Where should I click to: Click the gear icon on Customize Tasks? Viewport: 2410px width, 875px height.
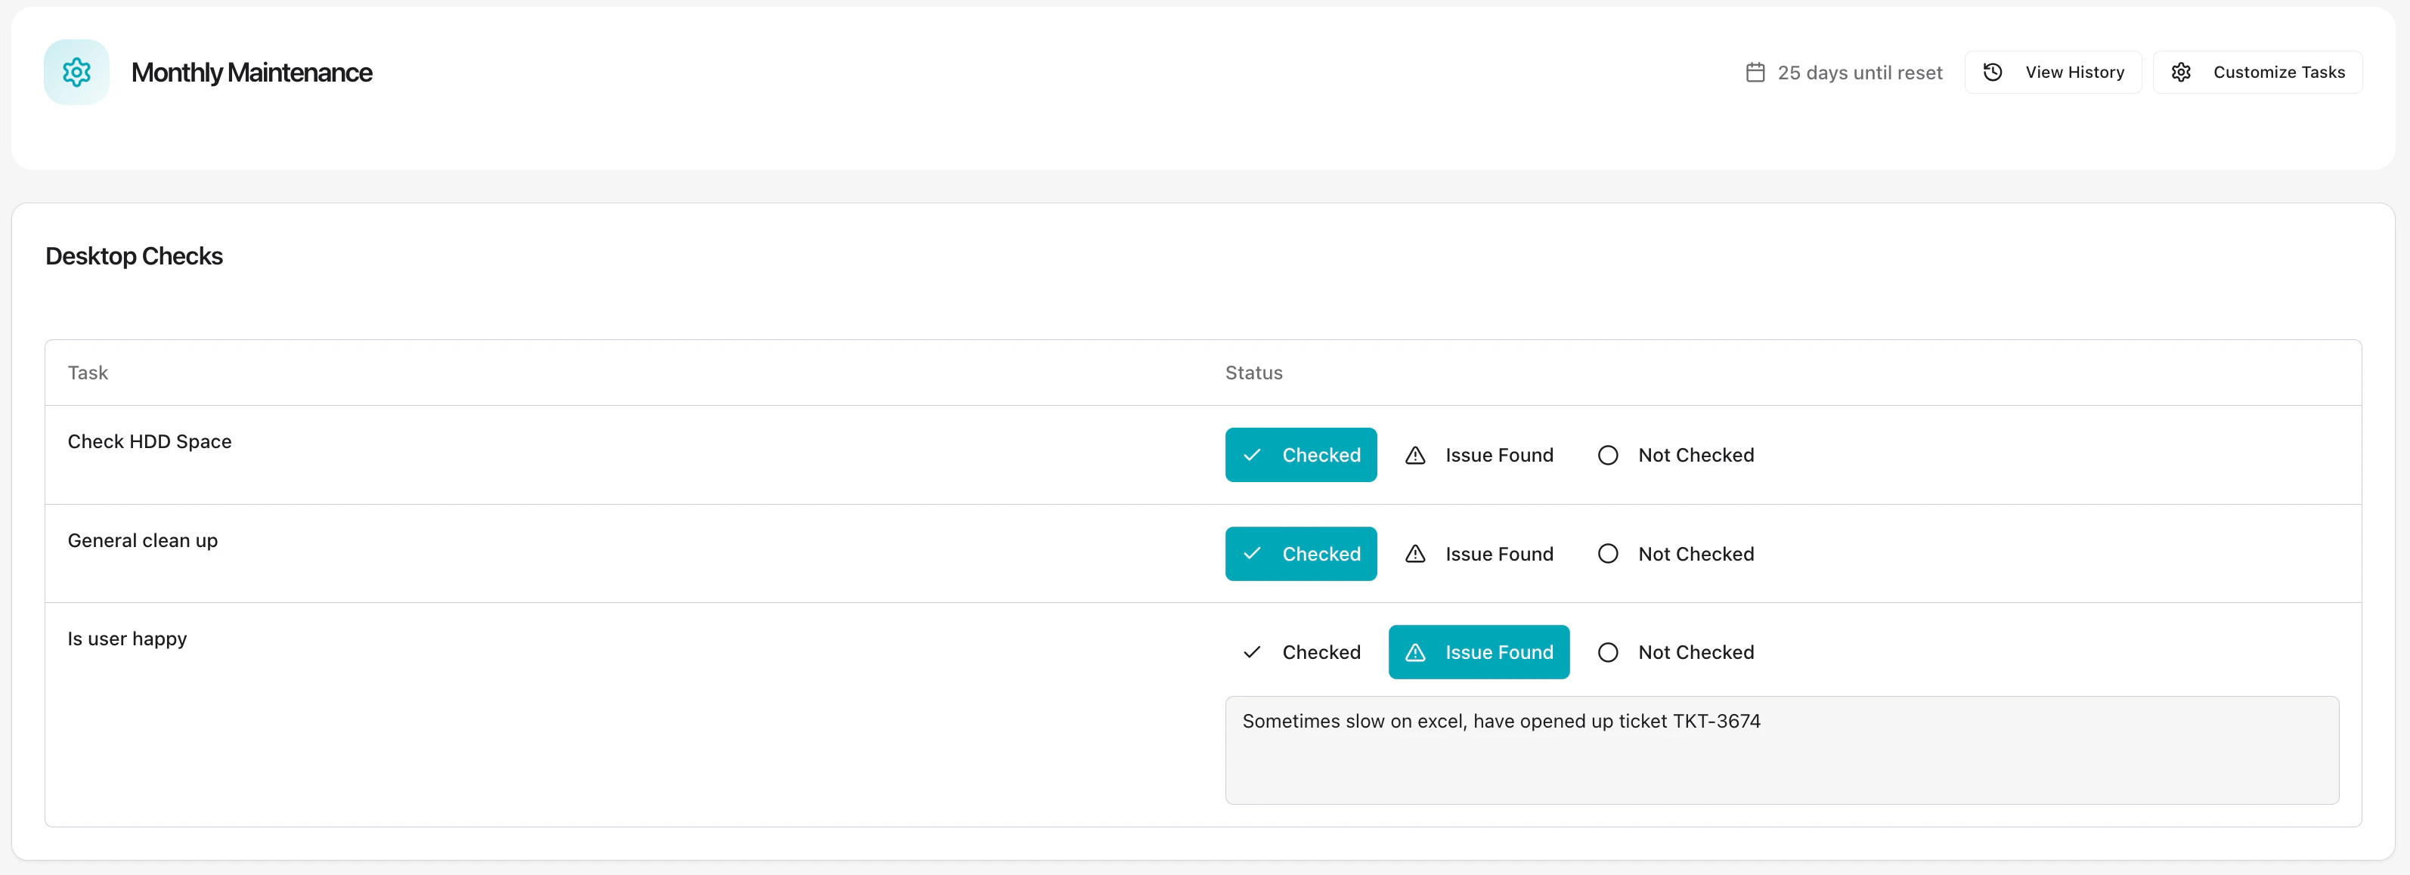pos(2181,71)
